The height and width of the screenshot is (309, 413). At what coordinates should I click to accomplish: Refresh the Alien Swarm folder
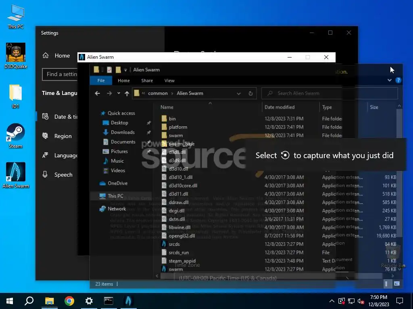click(x=250, y=93)
